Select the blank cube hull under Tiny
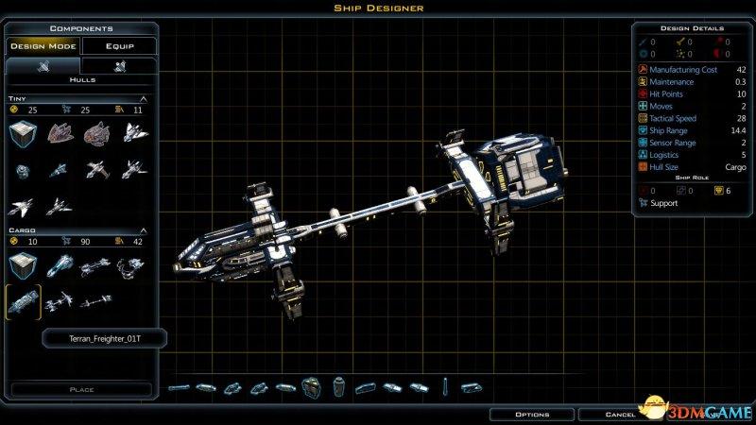Image resolution: width=756 pixels, height=425 pixels. click(23, 133)
